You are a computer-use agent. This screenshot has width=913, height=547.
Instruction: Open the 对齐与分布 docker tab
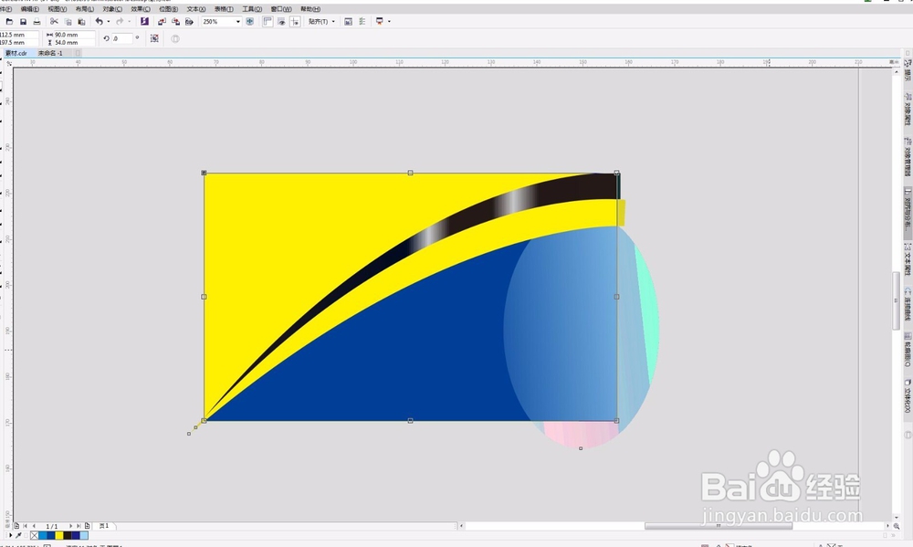[908, 211]
